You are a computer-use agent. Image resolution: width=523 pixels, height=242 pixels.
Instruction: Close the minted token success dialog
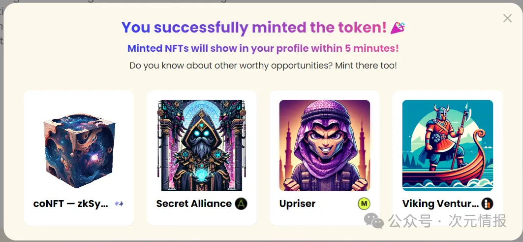(507, 18)
